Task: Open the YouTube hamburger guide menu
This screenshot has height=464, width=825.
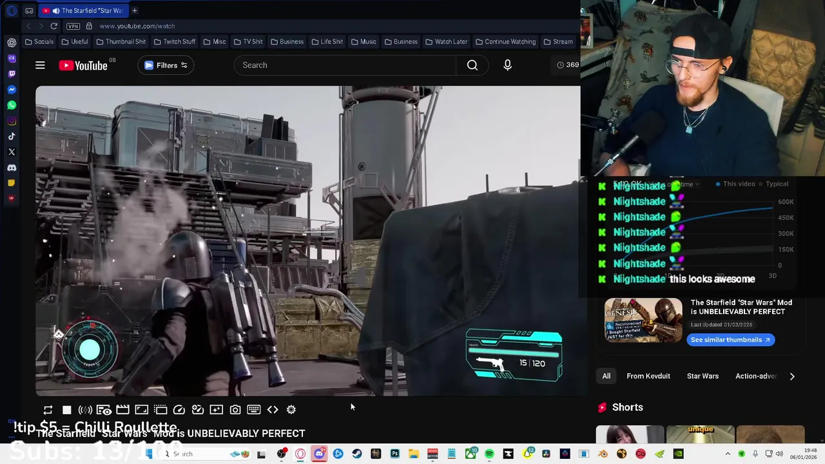Action: tap(40, 65)
